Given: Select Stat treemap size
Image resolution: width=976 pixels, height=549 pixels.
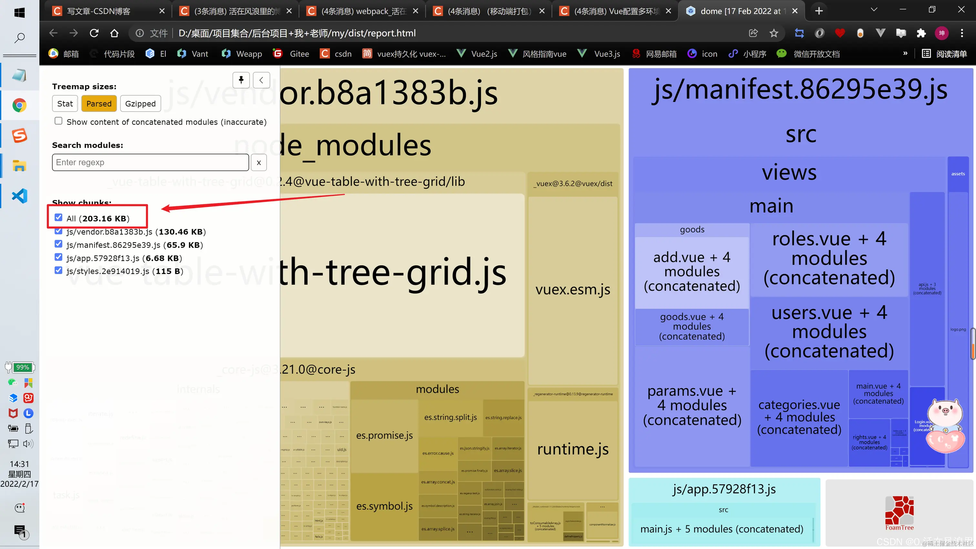Looking at the screenshot, I should [65, 104].
